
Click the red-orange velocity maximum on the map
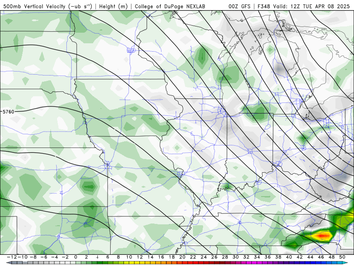pyautogui.click(x=323, y=236)
